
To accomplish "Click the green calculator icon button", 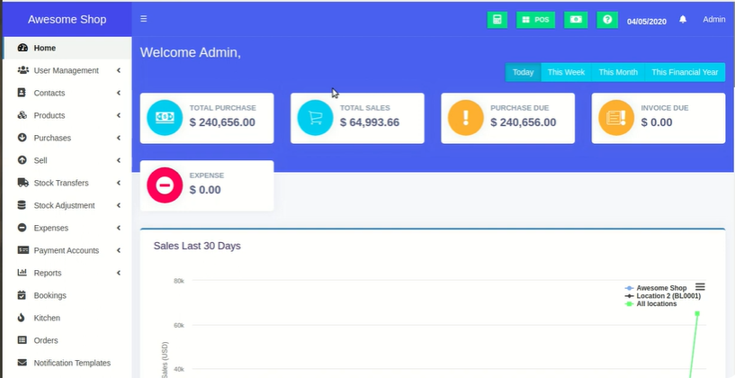I will pyautogui.click(x=497, y=19).
